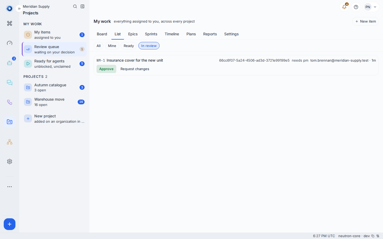This screenshot has height=239, width=383.
Task: View the Reports tab
Action: [x=210, y=34]
